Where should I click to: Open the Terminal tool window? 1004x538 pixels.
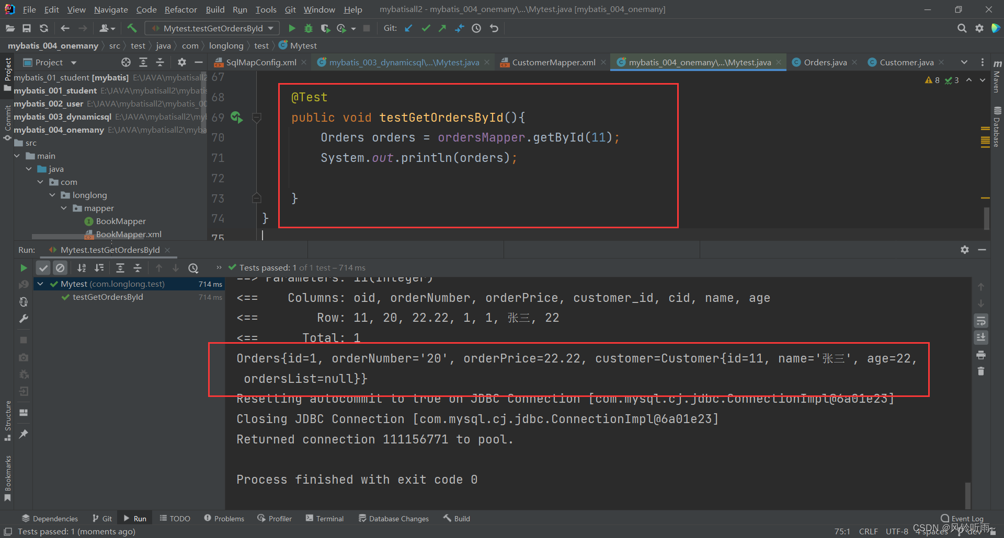pos(325,519)
